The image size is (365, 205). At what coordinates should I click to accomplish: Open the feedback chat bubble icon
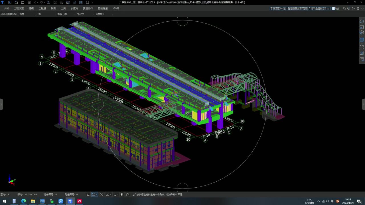click(349, 9)
